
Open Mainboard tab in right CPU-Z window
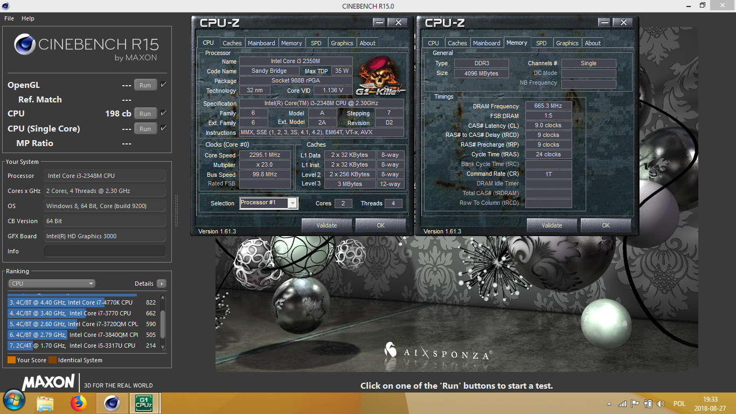point(487,43)
